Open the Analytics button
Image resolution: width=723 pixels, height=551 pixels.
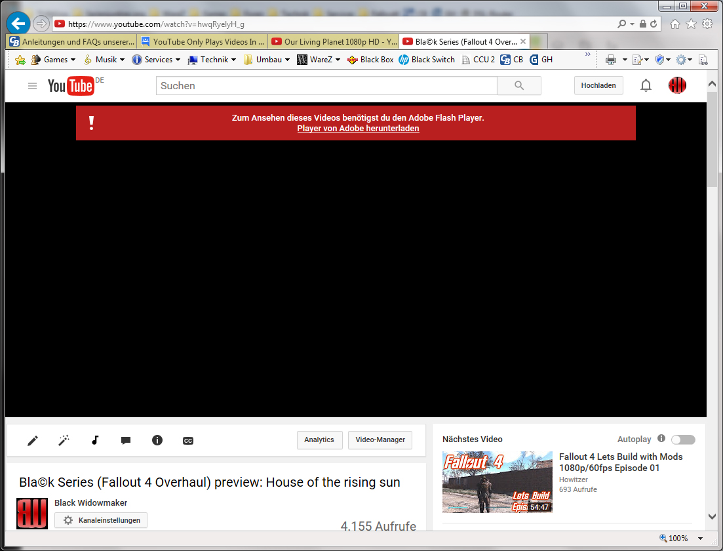(319, 439)
